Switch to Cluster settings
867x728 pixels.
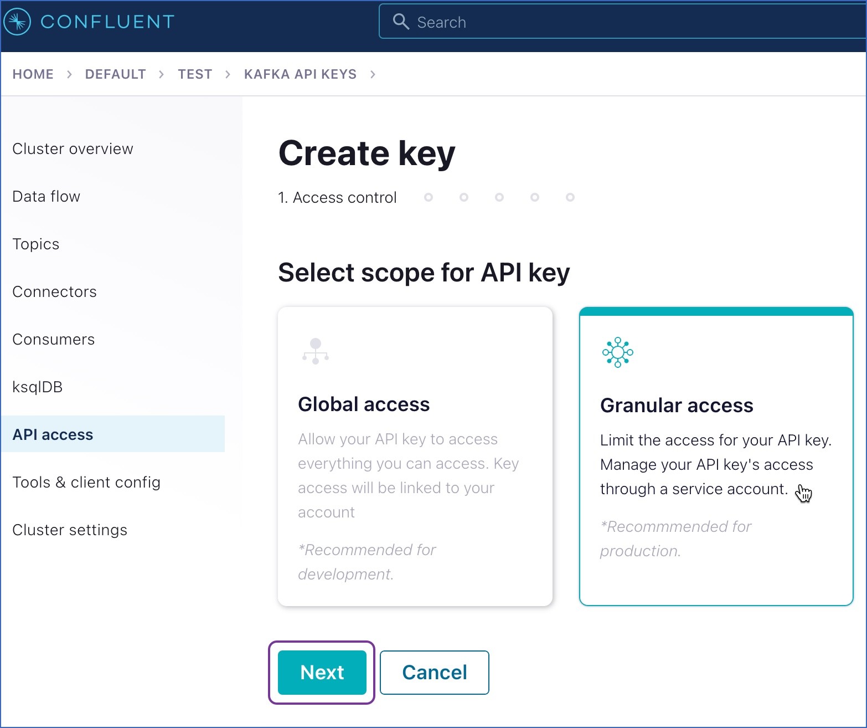point(70,530)
